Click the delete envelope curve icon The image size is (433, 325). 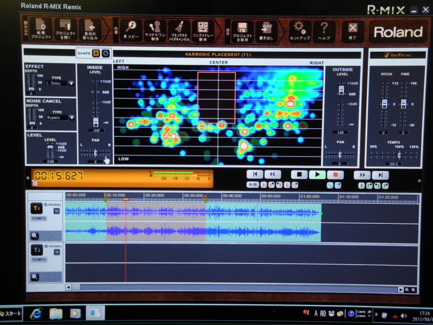[338, 185]
